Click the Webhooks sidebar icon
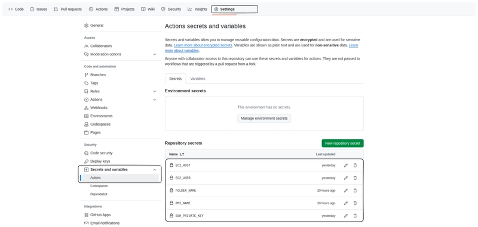The height and width of the screenshot is (227, 478). click(86, 108)
